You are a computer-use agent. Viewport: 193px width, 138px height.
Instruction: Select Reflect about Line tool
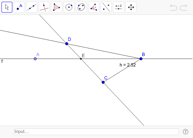(106, 7)
